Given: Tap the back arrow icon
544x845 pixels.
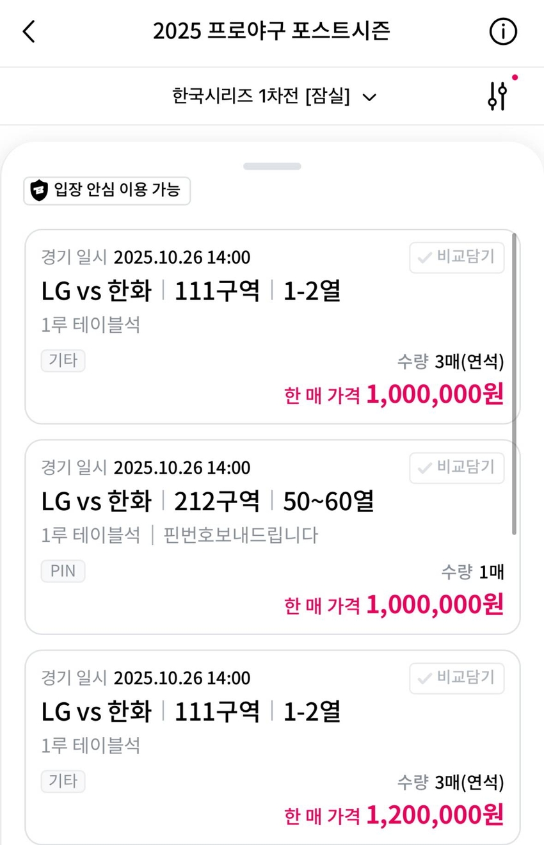Looking at the screenshot, I should pos(29,31).
